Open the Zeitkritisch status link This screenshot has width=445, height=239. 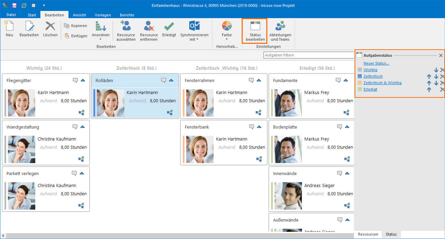coord(373,76)
